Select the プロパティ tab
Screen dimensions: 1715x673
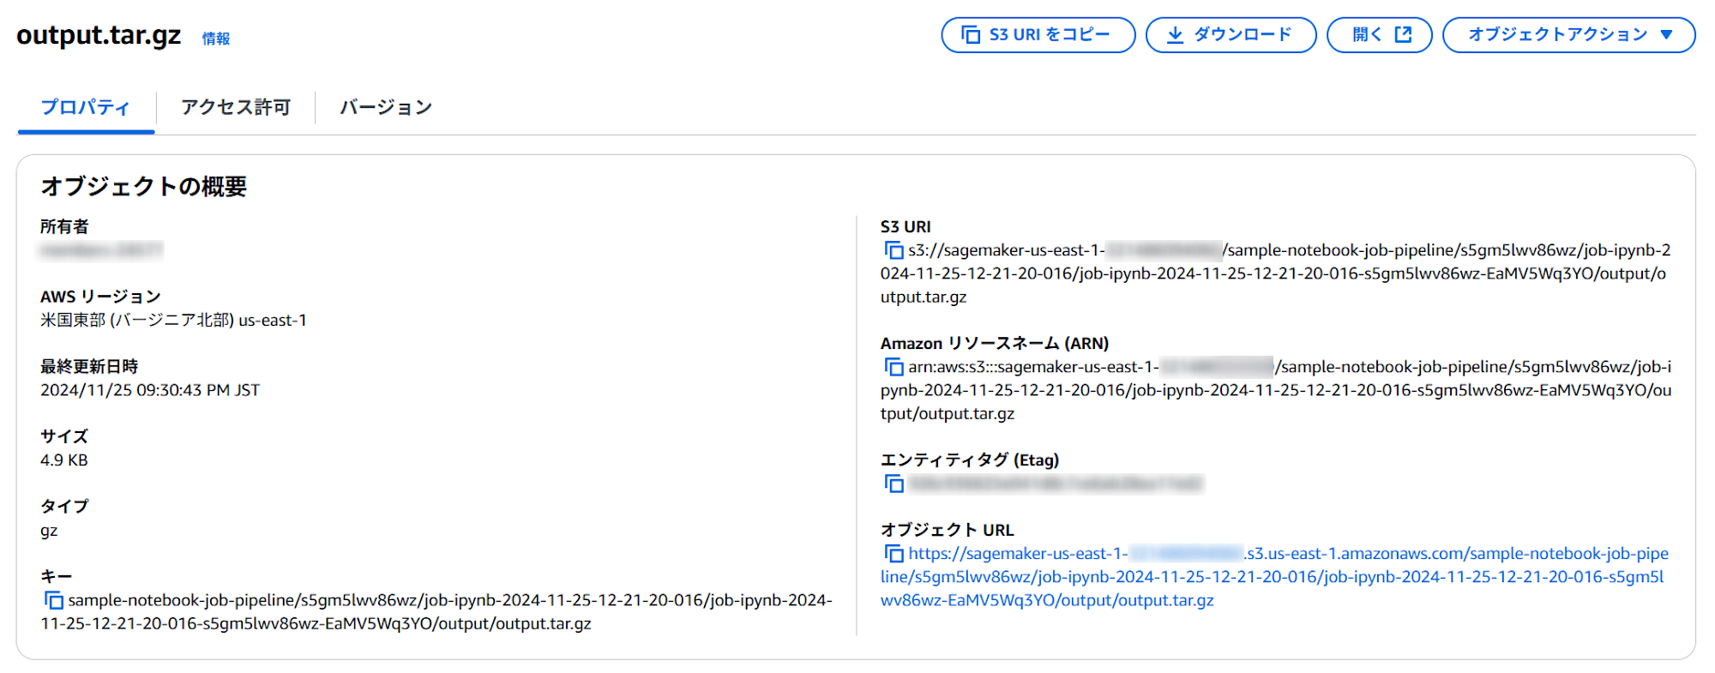[86, 108]
